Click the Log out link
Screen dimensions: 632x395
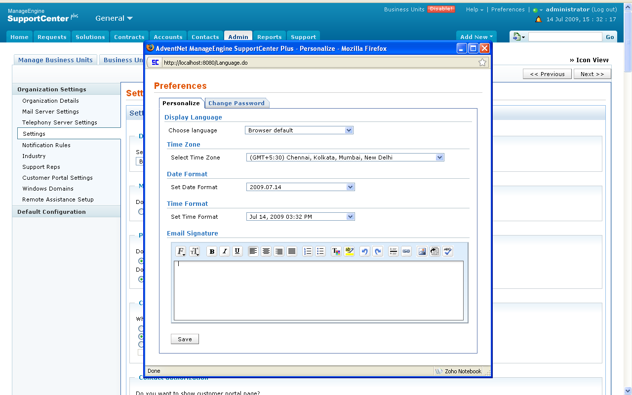click(x=604, y=9)
